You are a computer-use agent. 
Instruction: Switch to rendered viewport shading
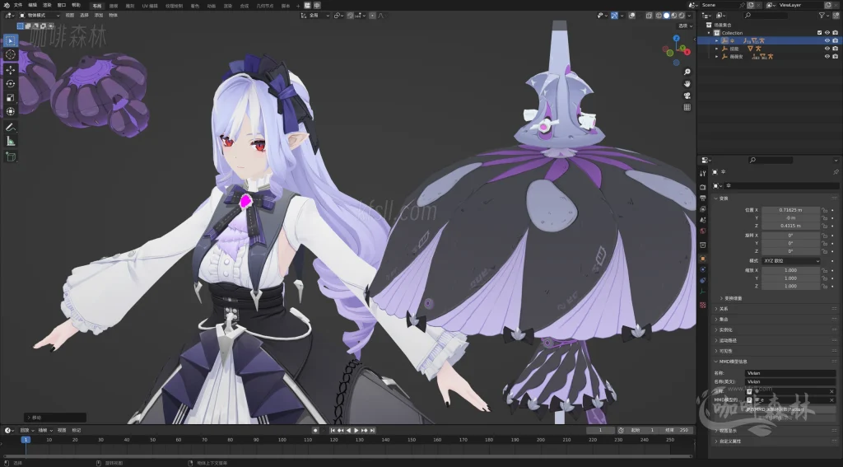[681, 16]
